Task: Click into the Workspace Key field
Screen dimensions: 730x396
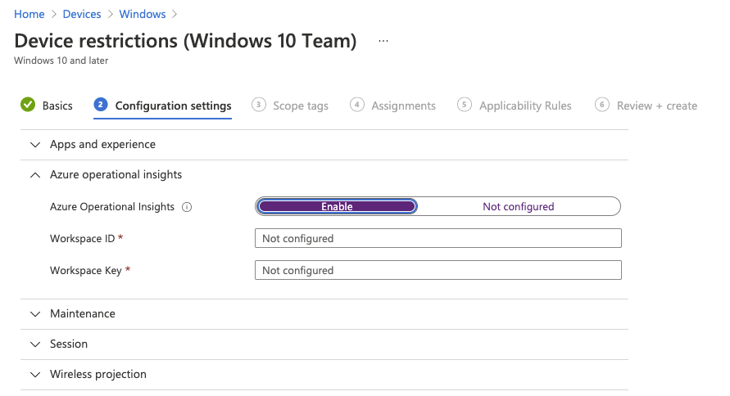Action: coord(438,270)
